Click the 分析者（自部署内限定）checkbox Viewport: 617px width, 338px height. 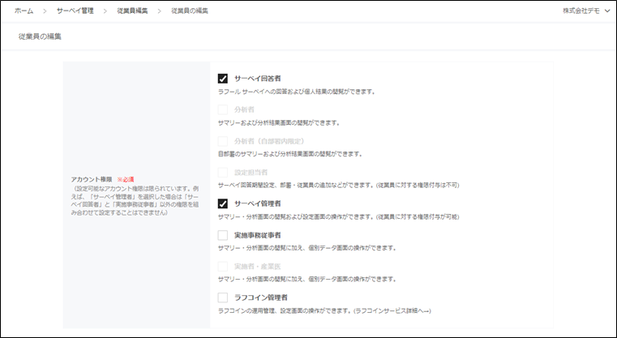click(223, 141)
